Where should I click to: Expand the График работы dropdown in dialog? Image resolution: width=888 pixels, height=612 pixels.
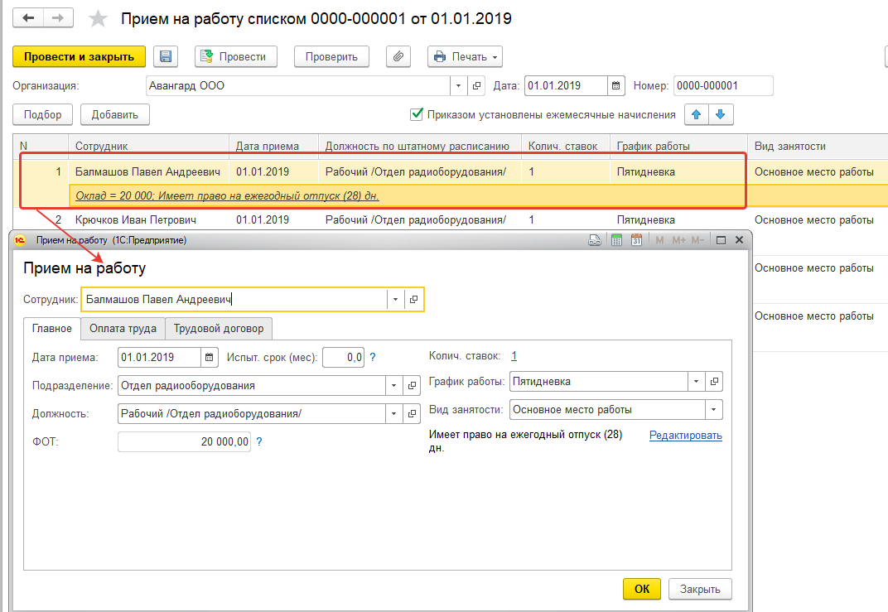[x=696, y=382]
